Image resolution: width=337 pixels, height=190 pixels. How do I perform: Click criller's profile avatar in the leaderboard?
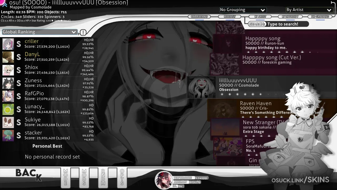click(x=8, y=44)
